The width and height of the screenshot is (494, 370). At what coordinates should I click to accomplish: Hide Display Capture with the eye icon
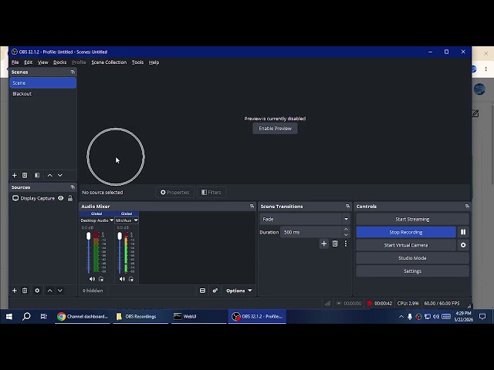coord(61,198)
